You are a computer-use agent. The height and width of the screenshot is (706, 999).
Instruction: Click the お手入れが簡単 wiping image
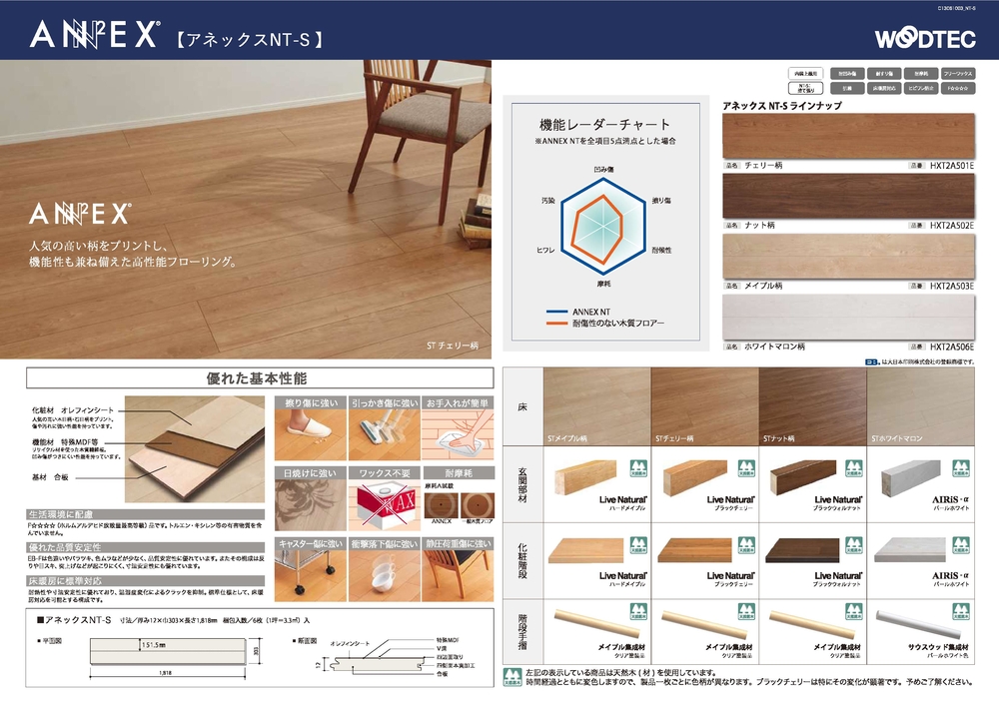pyautogui.click(x=459, y=434)
